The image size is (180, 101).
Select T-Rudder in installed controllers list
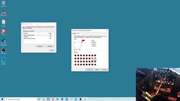(39, 37)
